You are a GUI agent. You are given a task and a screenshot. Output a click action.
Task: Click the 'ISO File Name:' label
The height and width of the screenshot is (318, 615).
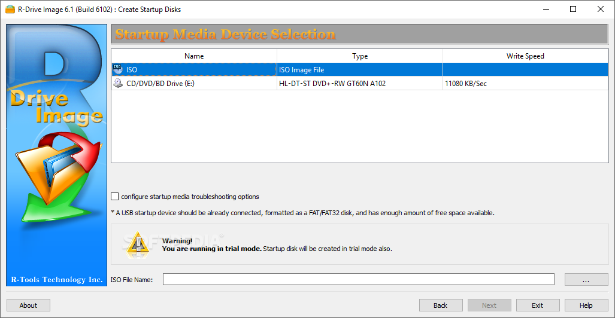coord(131,280)
